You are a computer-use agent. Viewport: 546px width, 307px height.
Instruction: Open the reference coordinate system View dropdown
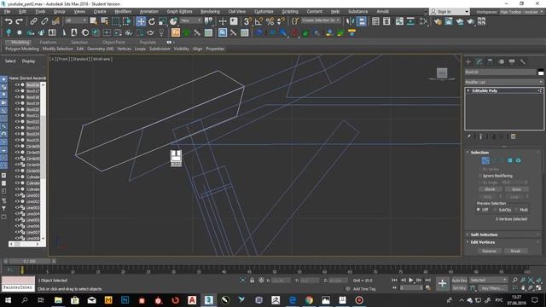(x=191, y=20)
